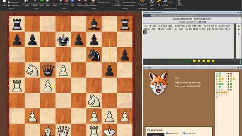The image size is (242, 136).
Task: Open Select Opponent
Action: click(x=93, y=3)
